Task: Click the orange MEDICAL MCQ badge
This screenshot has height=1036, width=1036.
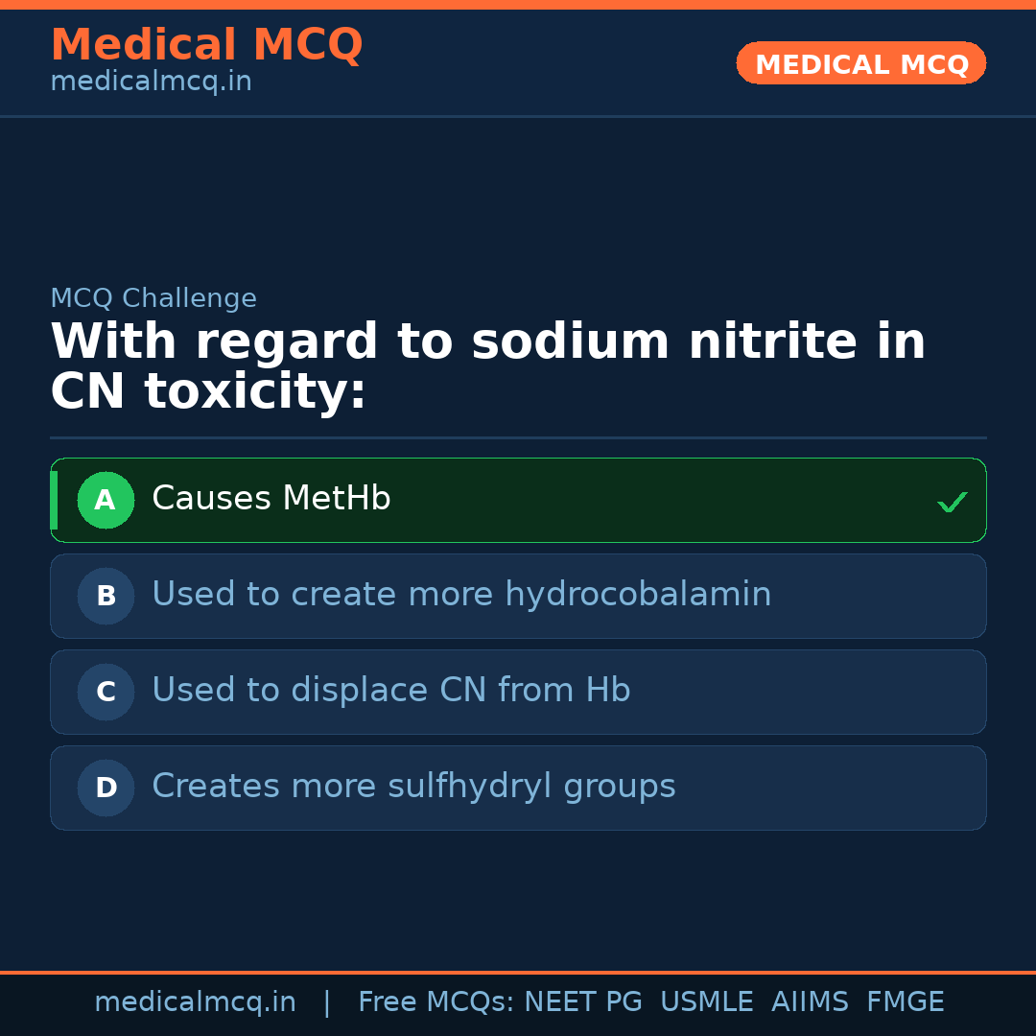Action: 860,63
